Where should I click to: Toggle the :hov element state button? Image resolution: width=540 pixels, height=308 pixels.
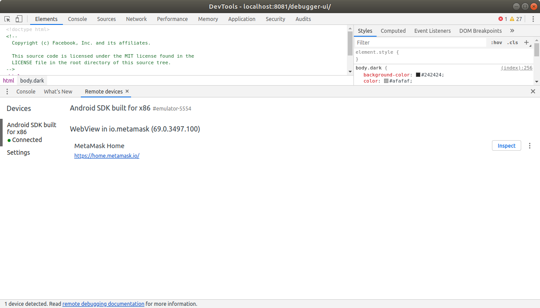[x=496, y=42]
